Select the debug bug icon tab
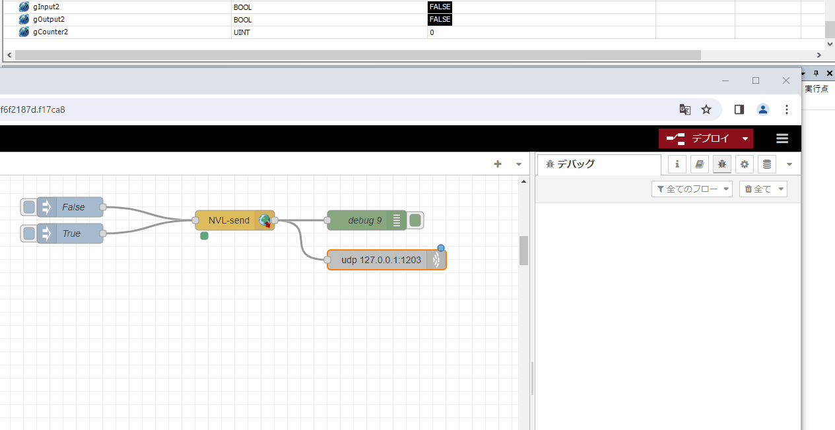The height and width of the screenshot is (430, 835). 721,164
